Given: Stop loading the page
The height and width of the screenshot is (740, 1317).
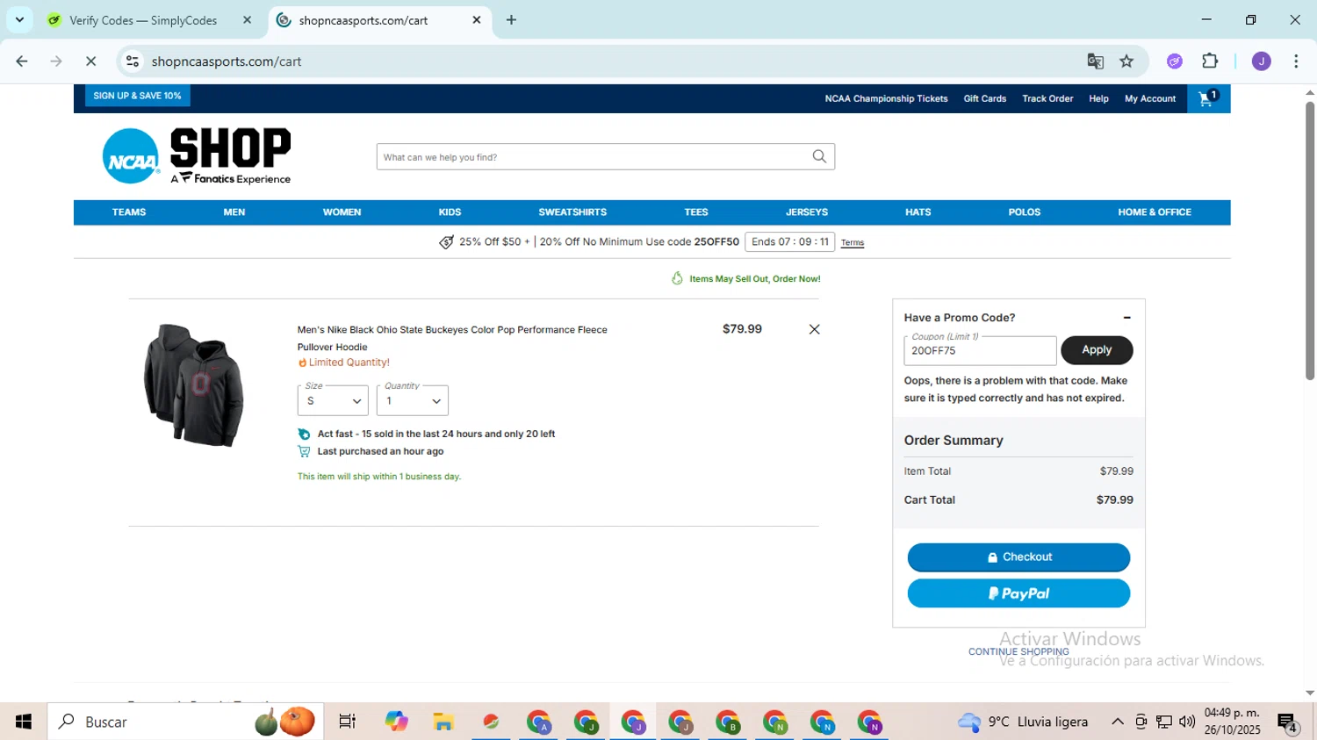Looking at the screenshot, I should 90,61.
